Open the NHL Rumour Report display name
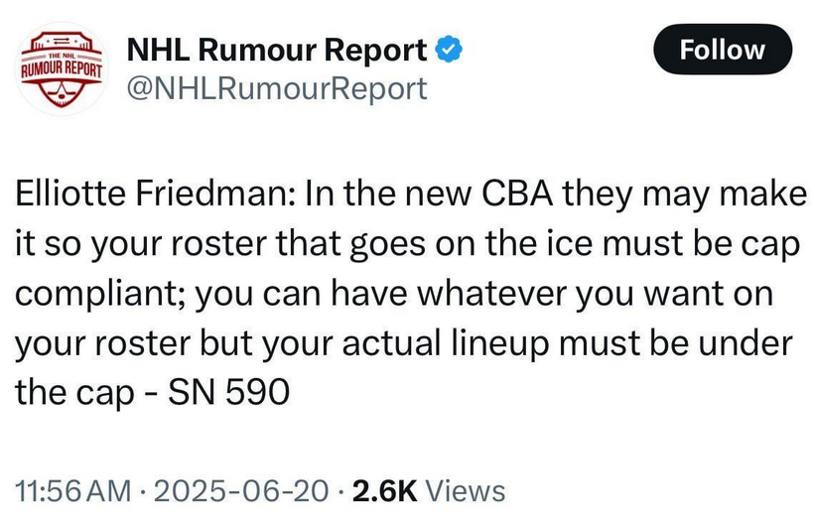This screenshot has height=524, width=815. tap(277, 50)
